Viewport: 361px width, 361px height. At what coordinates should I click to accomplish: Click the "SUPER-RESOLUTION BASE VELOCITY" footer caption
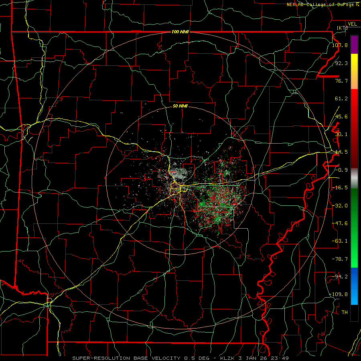tap(126, 358)
